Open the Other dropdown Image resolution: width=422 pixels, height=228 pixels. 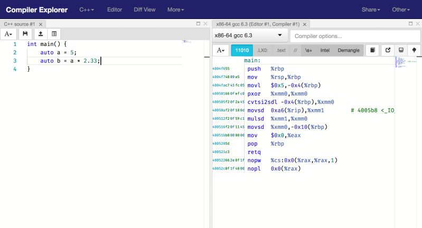point(401,9)
